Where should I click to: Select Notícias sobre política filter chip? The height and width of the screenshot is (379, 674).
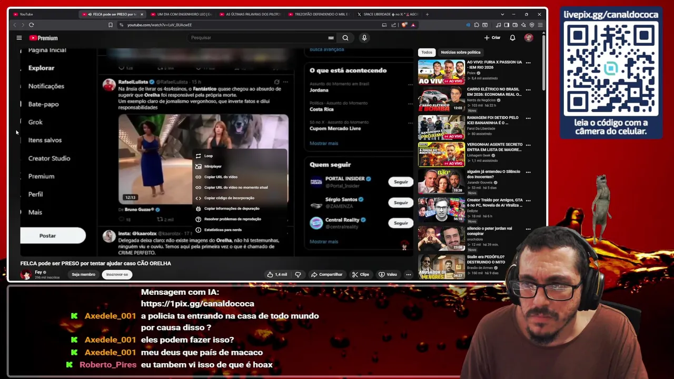(x=460, y=52)
